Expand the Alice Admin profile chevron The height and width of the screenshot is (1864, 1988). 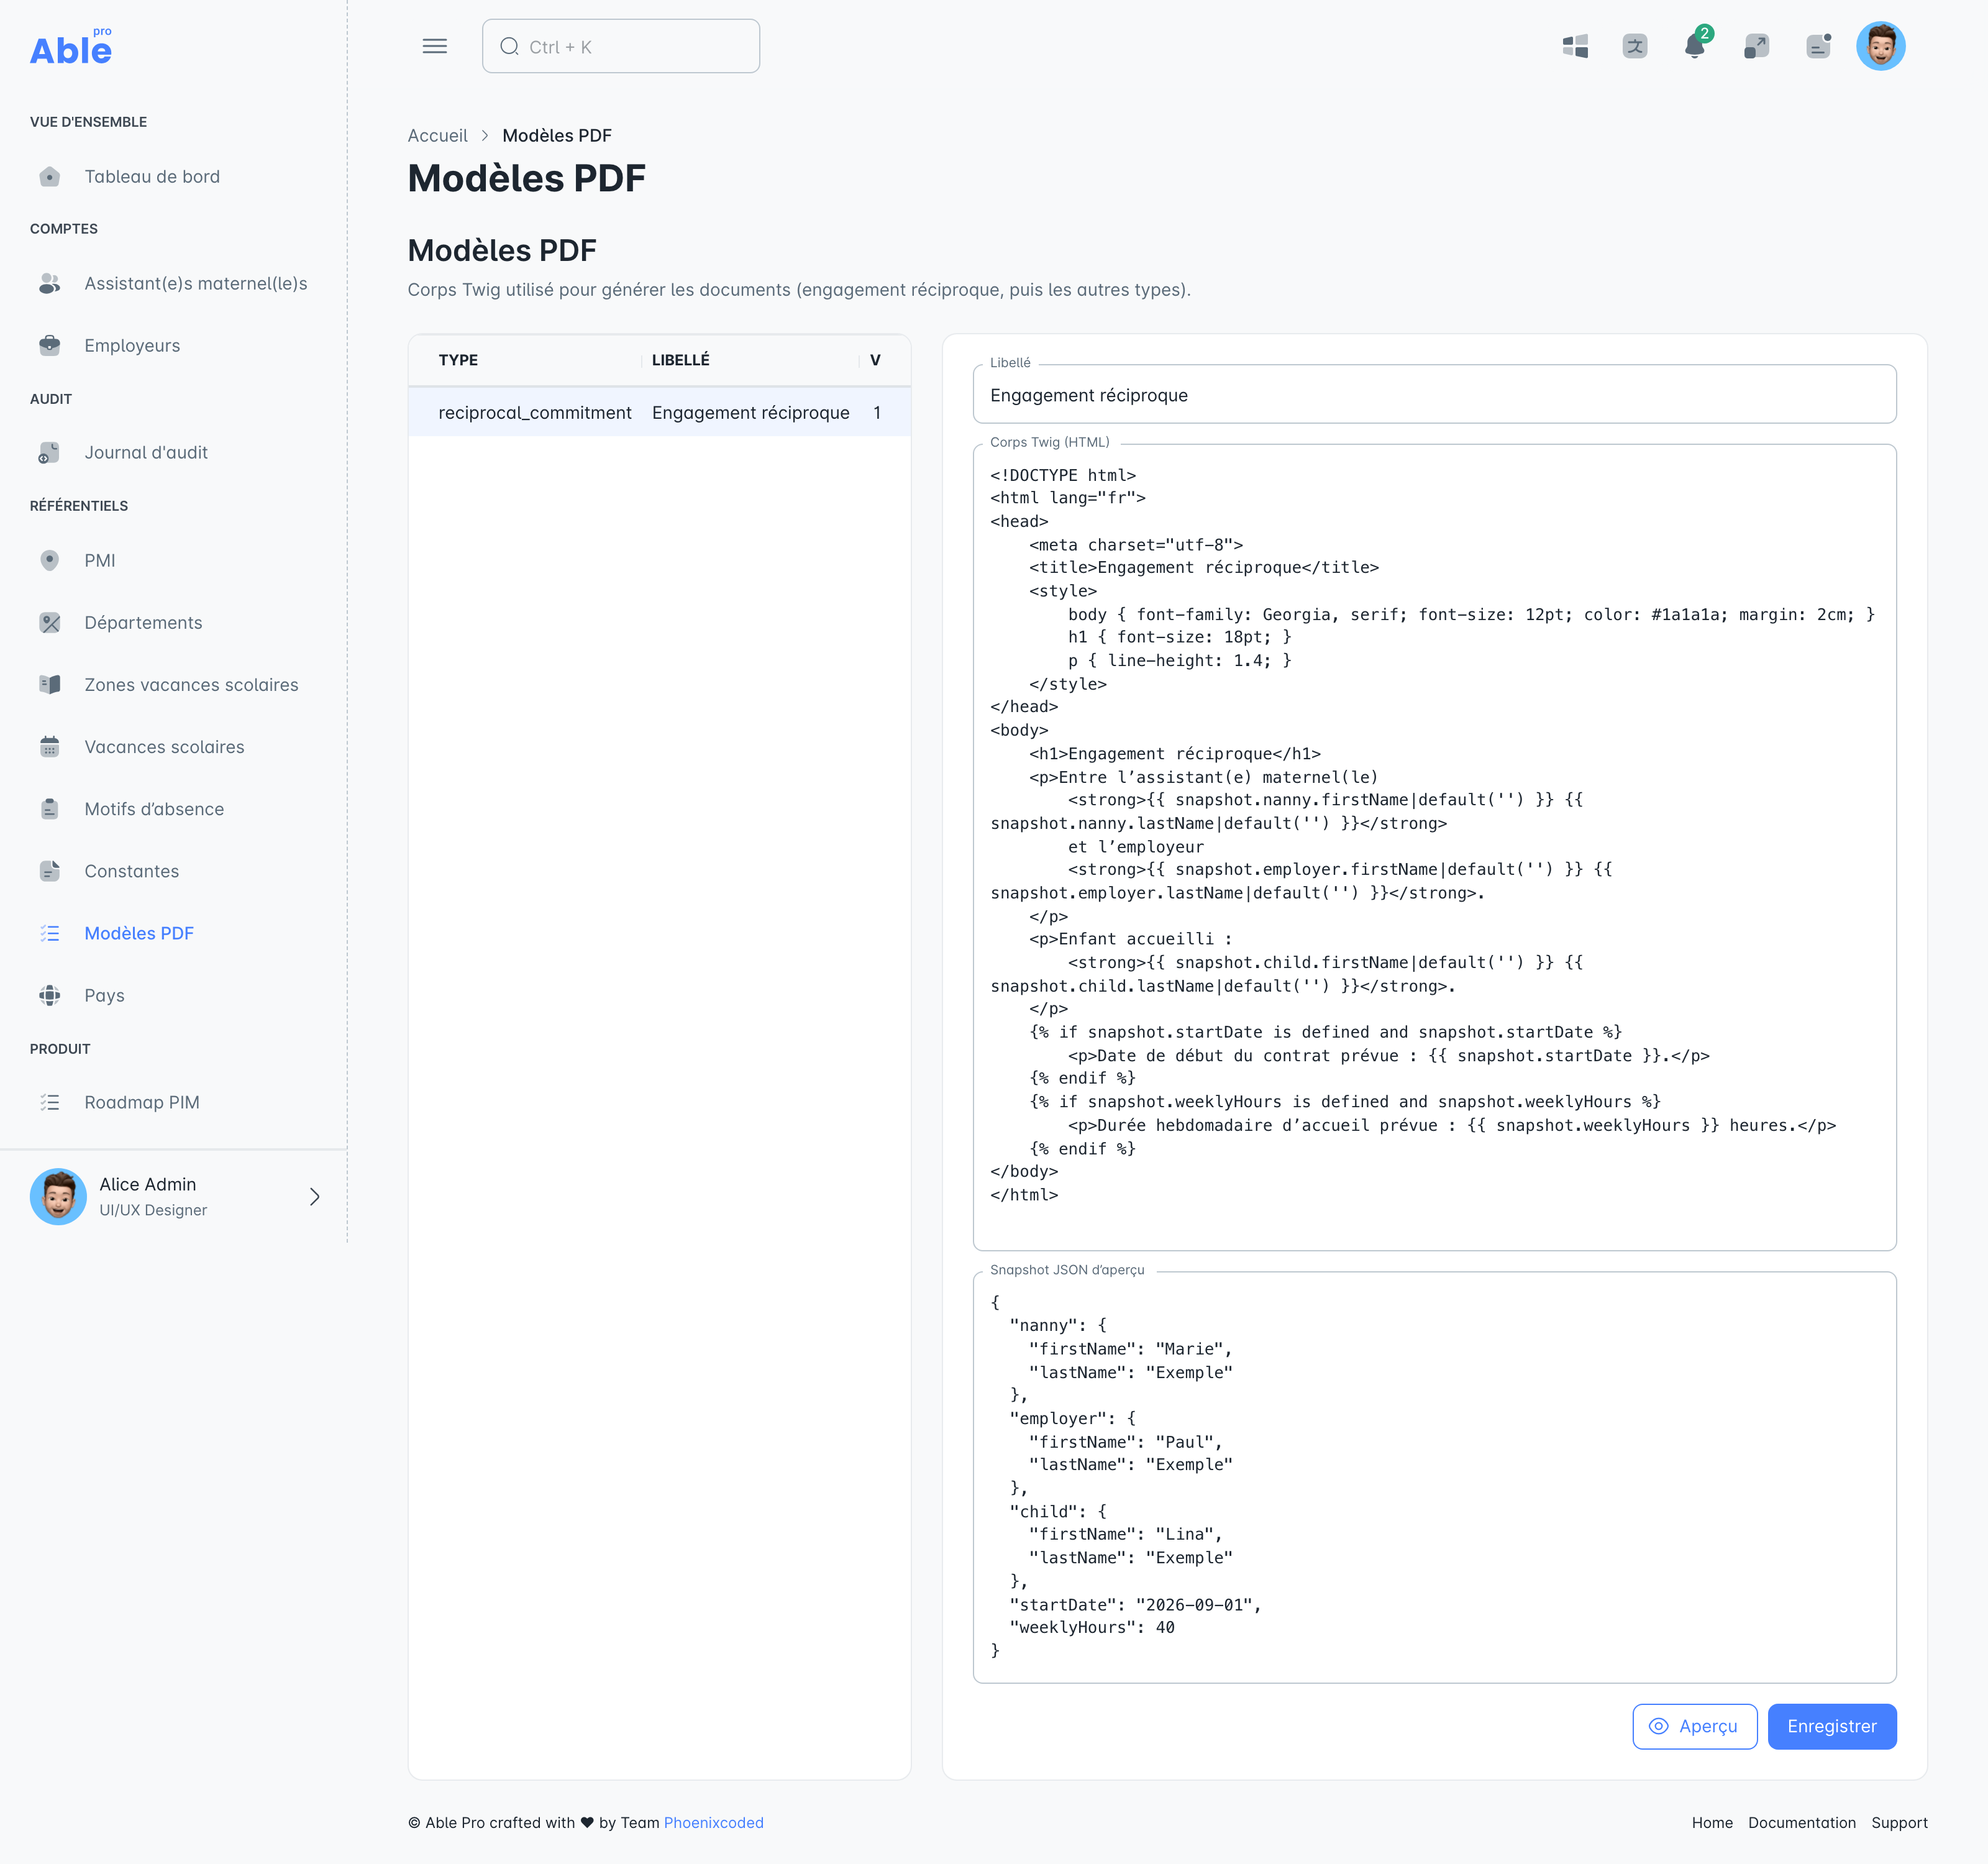point(315,1197)
